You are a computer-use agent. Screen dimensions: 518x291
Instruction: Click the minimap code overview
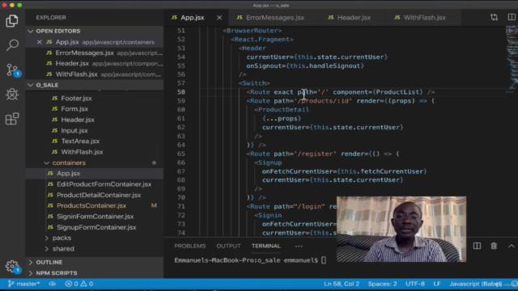(512, 59)
